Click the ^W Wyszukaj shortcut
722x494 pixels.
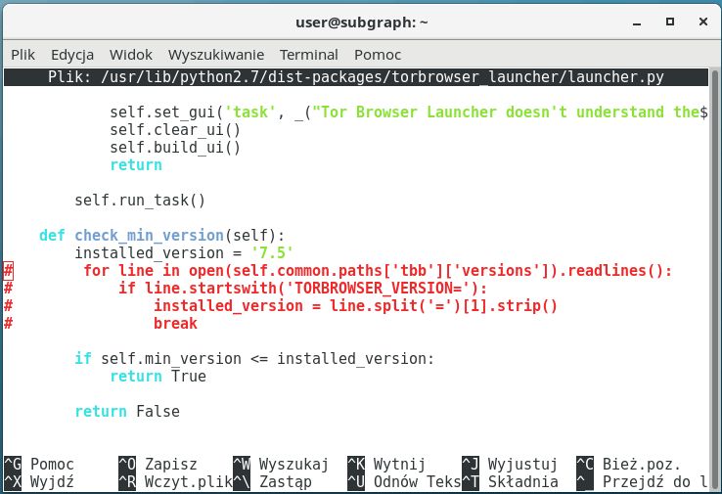pos(281,464)
